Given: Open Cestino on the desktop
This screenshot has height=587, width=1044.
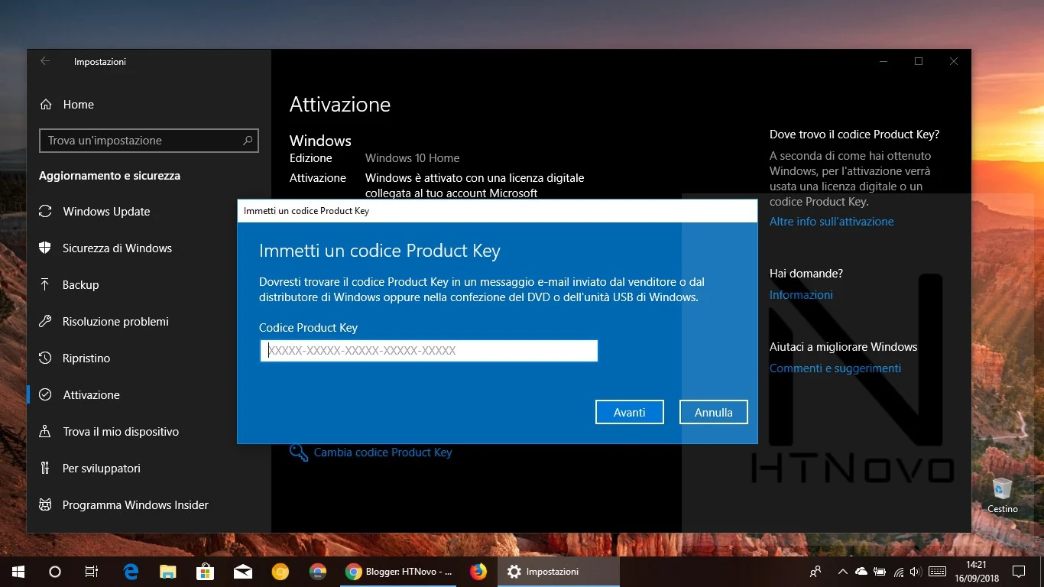Looking at the screenshot, I should pyautogui.click(x=1002, y=495).
